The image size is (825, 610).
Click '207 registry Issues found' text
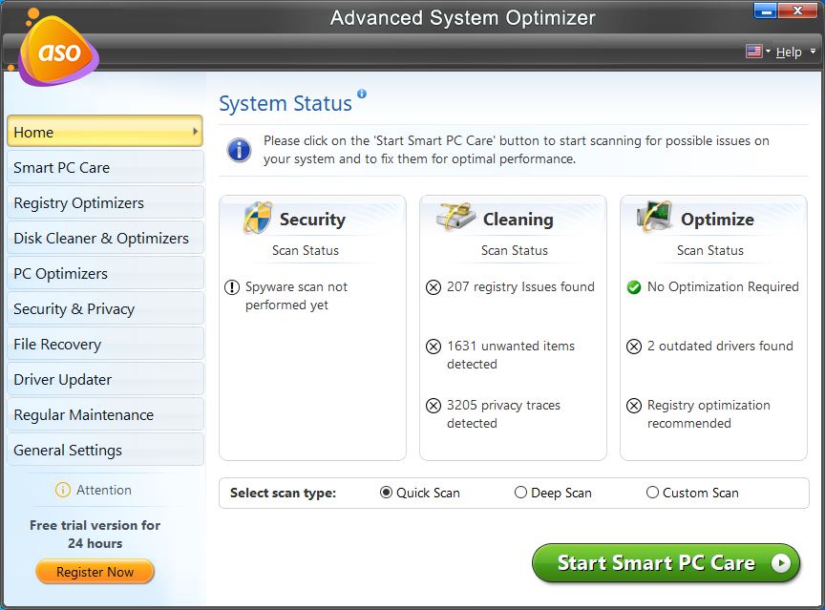521,287
